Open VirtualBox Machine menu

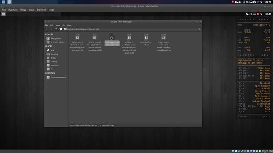click(x=13, y=10)
